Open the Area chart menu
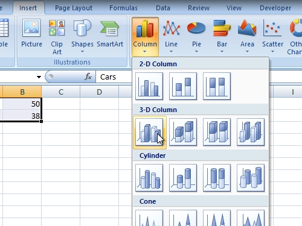The image size is (302, 226). click(x=247, y=36)
